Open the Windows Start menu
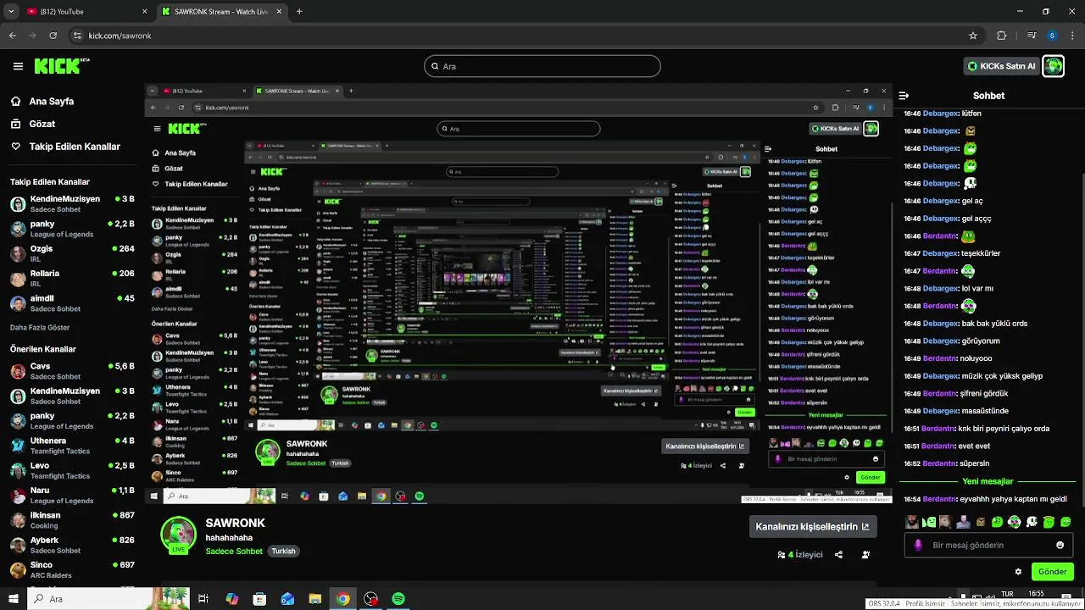The width and height of the screenshot is (1085, 610). click(13, 599)
